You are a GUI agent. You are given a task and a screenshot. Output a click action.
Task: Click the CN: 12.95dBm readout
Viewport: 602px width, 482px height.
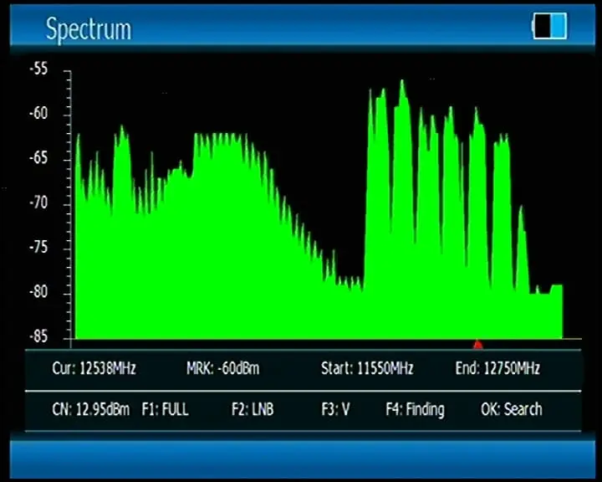tap(90, 409)
